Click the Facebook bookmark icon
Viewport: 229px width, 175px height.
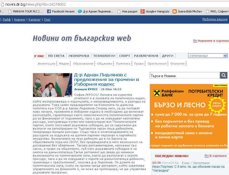49,11
